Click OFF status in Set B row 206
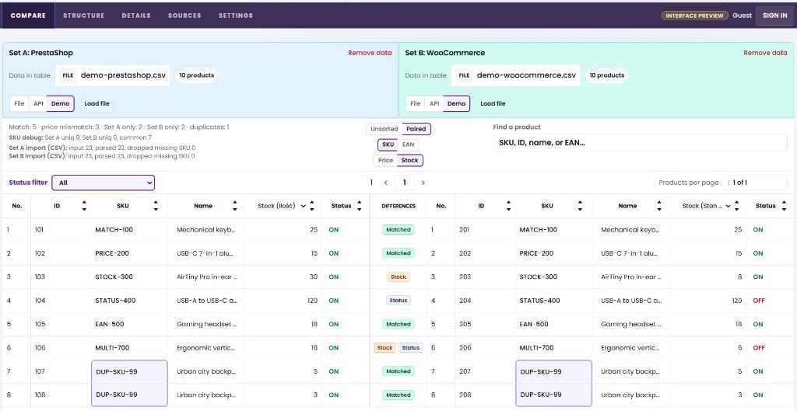This screenshot has height=411, width=797. 759,348
